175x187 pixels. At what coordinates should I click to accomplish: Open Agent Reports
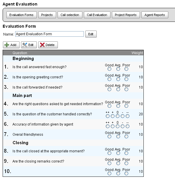pos(155,15)
